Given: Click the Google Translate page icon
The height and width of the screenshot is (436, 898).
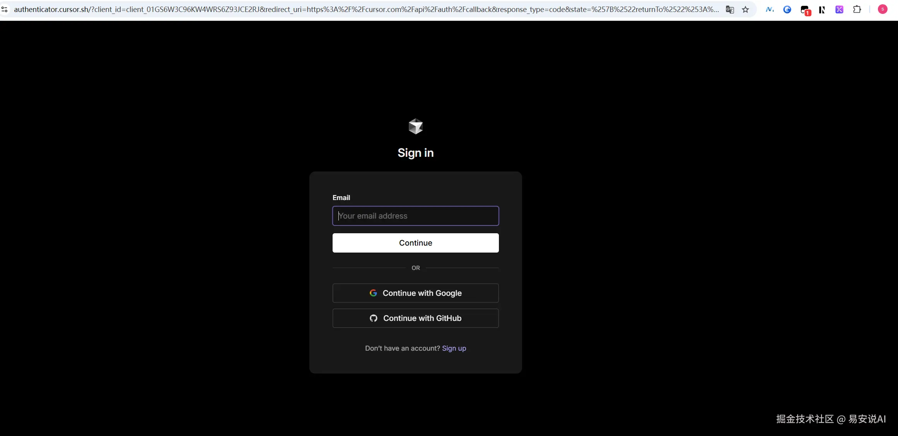Looking at the screenshot, I should (730, 10).
